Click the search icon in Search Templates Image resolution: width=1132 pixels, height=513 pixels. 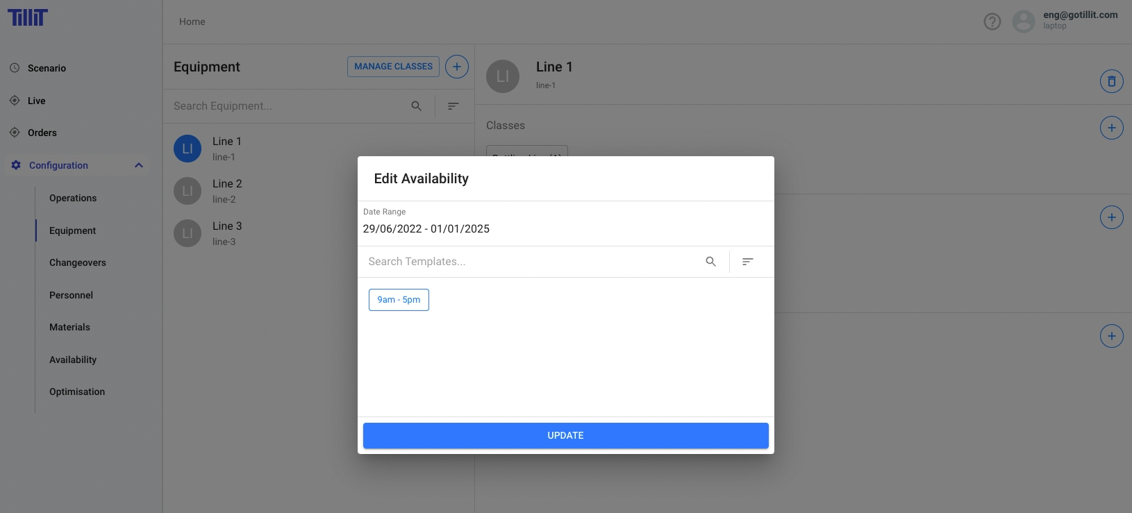click(710, 262)
